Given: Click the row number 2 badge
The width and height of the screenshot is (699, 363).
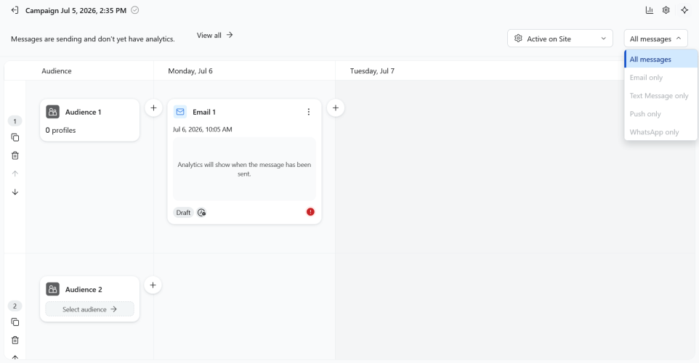Looking at the screenshot, I should pos(15,306).
